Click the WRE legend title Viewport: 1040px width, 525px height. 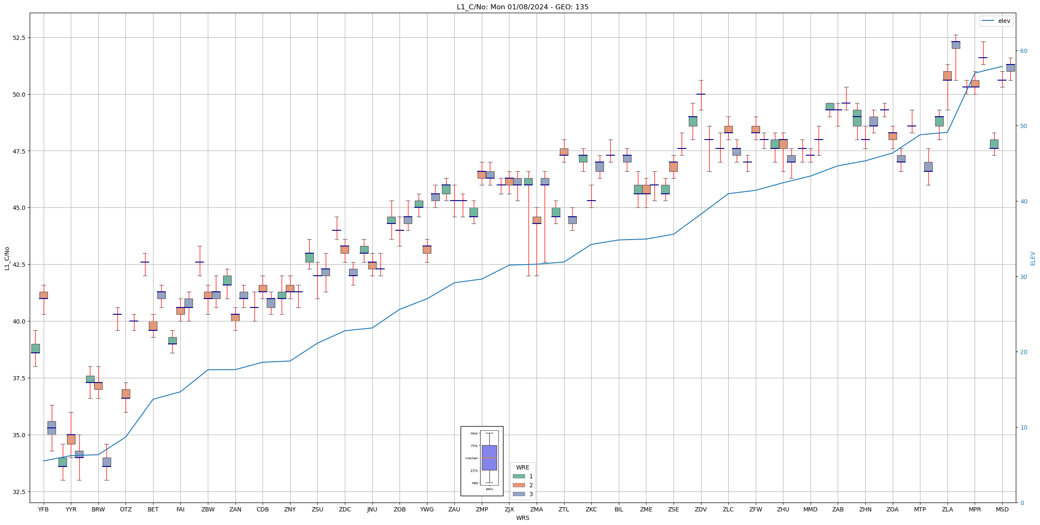tap(522, 467)
